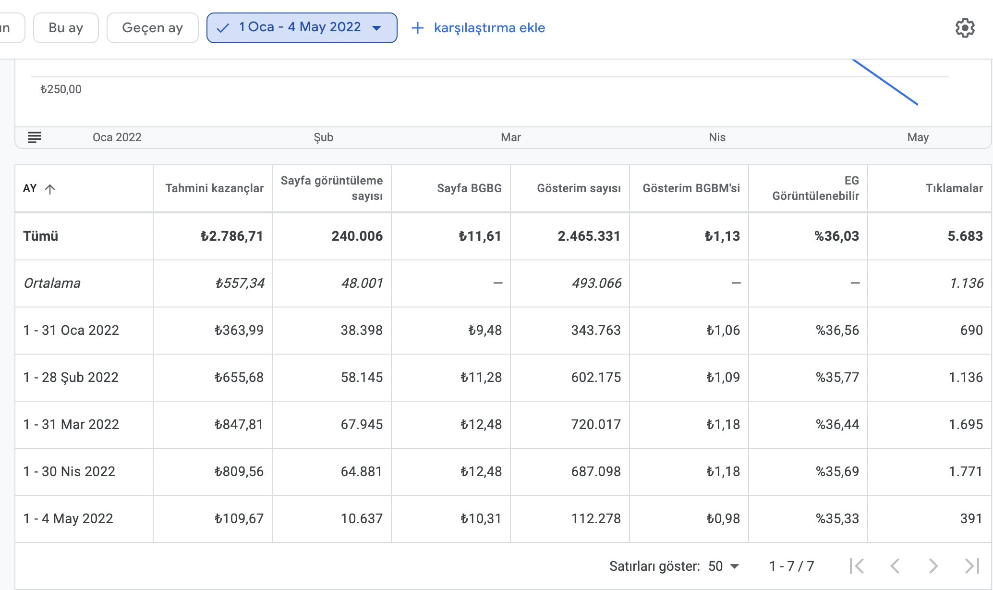
Task: Open the settings gear icon
Action: pos(965,28)
